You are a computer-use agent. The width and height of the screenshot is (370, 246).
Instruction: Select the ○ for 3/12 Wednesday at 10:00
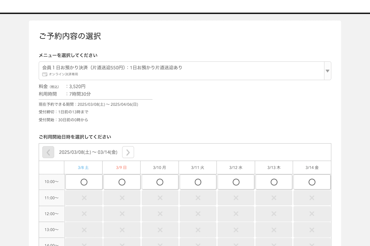[x=236, y=182]
